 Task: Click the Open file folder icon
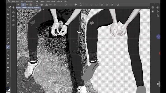point(41,5)
